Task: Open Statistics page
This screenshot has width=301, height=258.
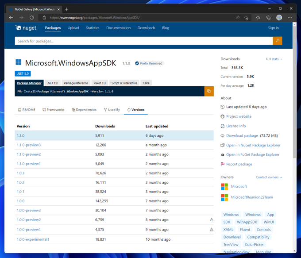Action: (93, 28)
